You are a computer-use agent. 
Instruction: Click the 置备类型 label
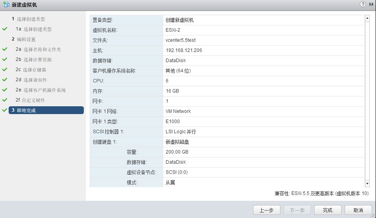click(102, 20)
